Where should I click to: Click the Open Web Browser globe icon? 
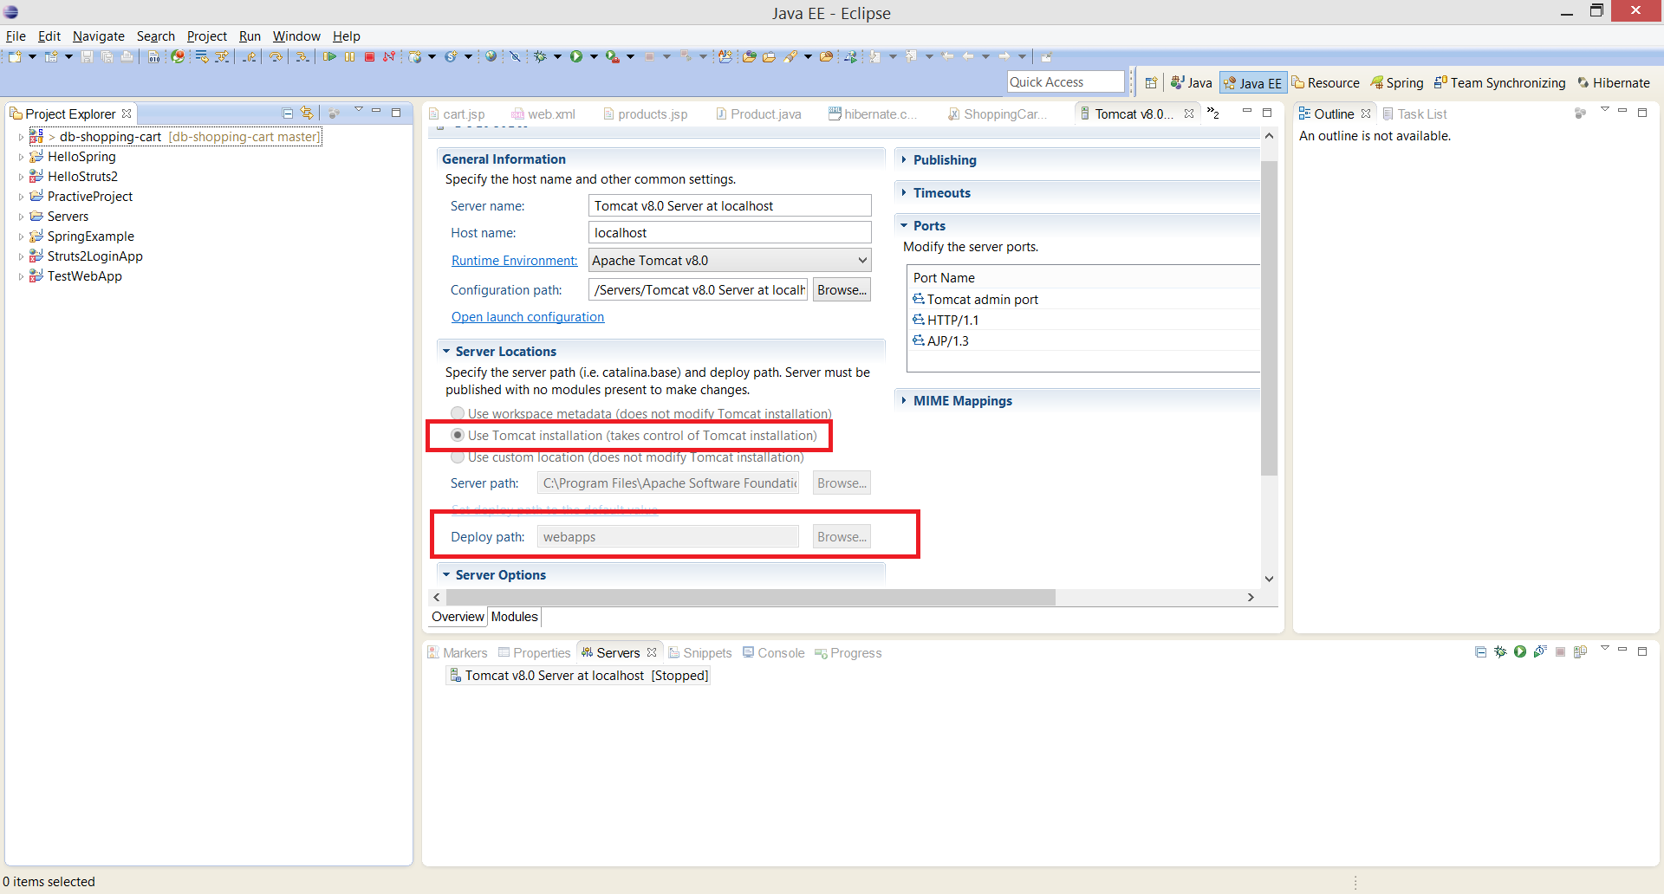pos(491,56)
